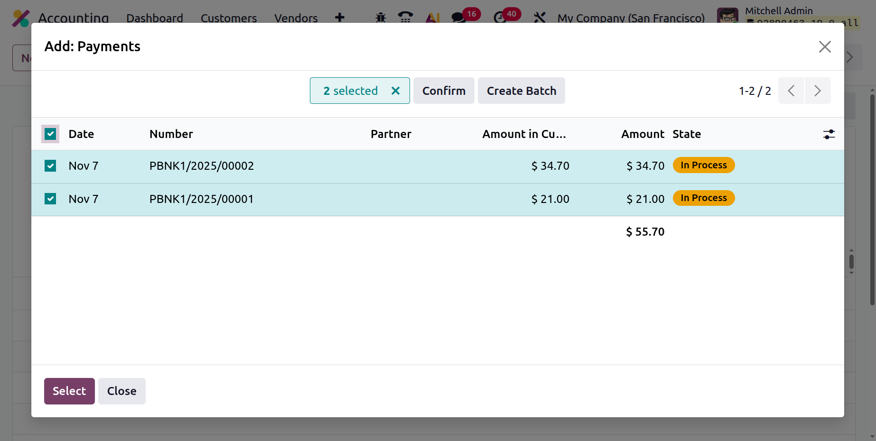
Task: Open the activities clock icon
Action: coord(500,18)
